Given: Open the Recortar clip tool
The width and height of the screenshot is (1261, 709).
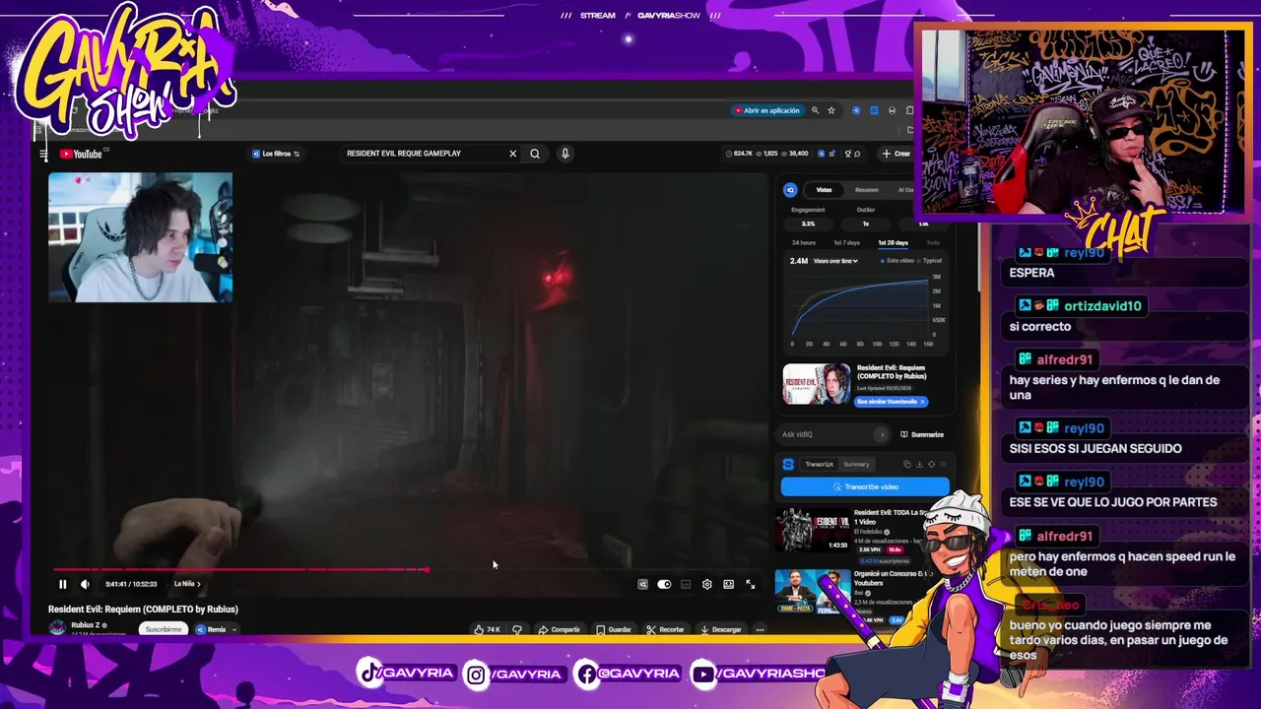Looking at the screenshot, I should click(666, 629).
